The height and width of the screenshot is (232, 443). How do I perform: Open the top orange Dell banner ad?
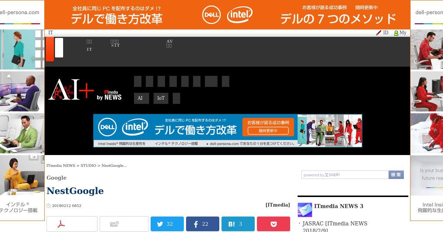pyautogui.click(x=227, y=15)
